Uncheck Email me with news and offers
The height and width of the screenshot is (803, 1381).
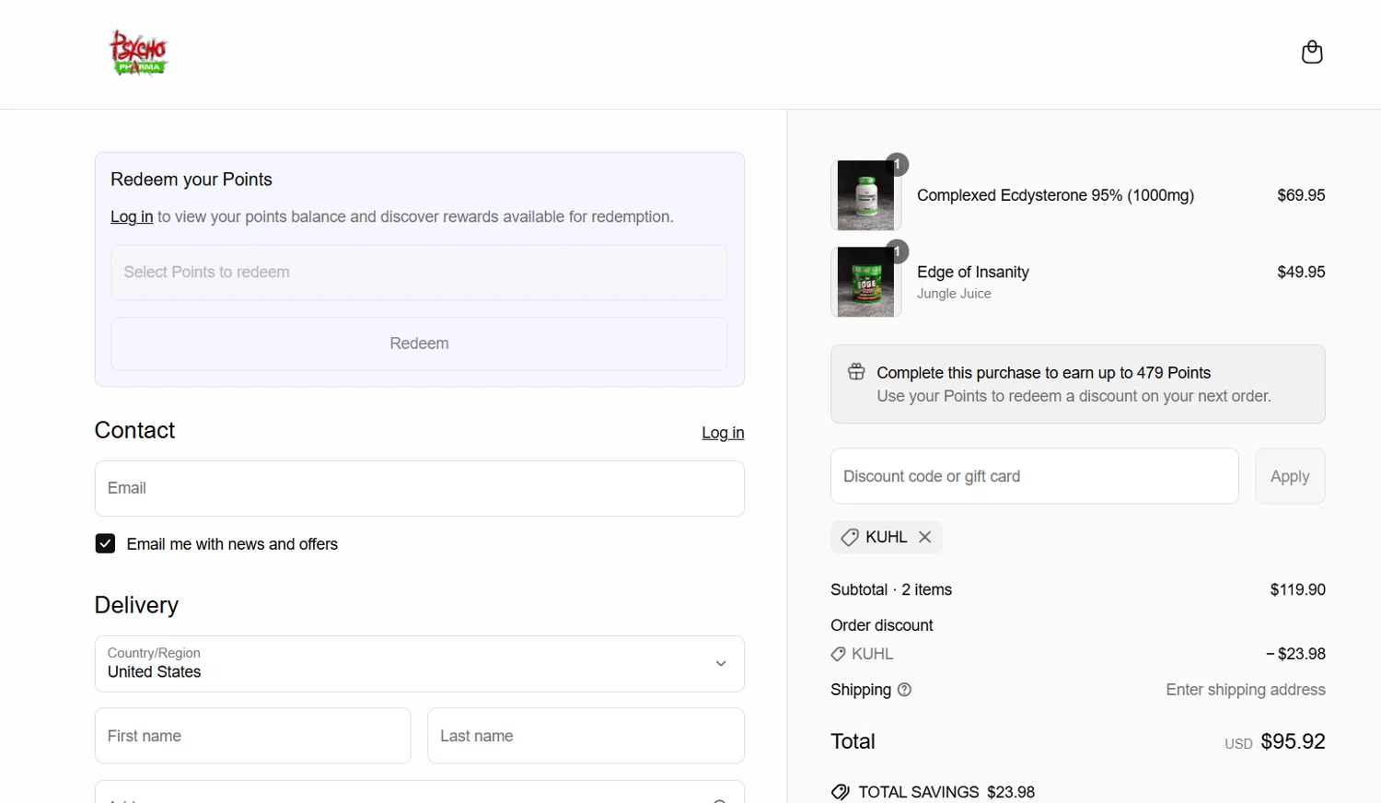[x=105, y=543]
